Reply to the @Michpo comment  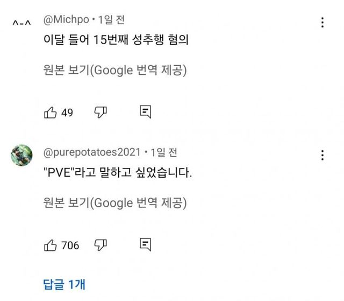click(145, 112)
